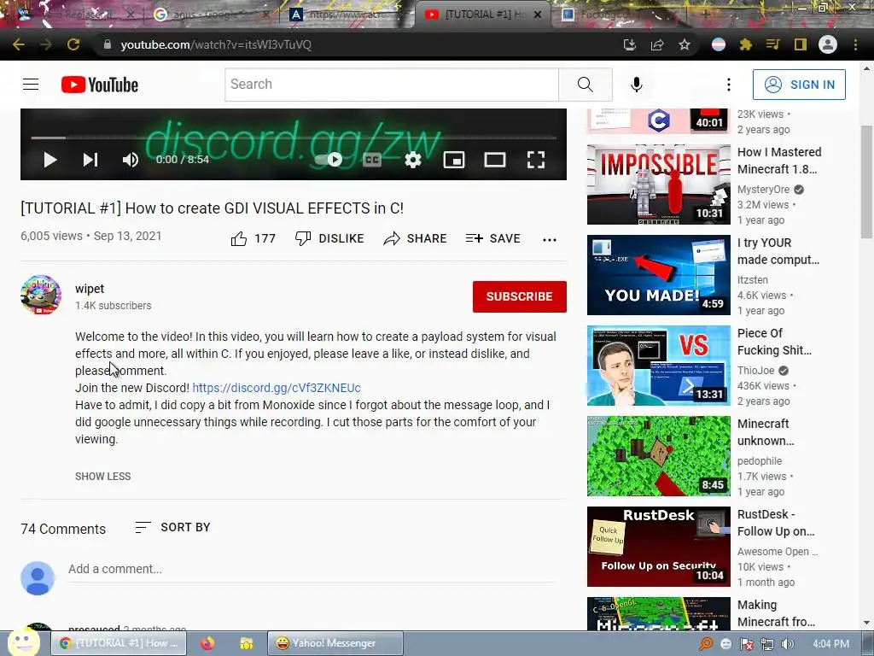Viewport: 874px width, 656px height.
Task: Reload the page
Action: [x=73, y=44]
